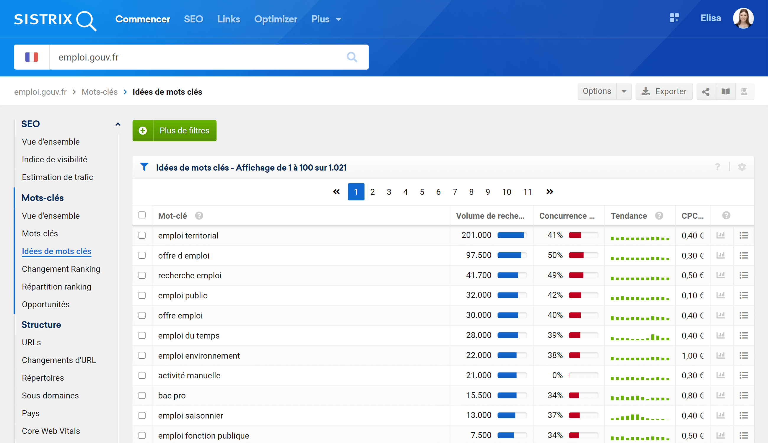
Task: Click the Exporter button
Action: pos(664,91)
